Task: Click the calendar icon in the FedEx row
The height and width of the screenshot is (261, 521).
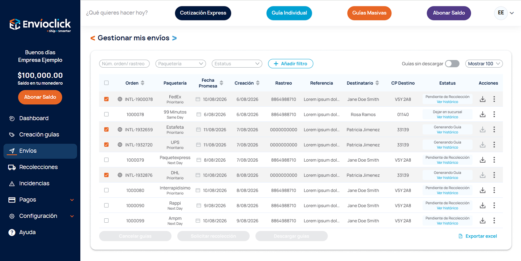Action: pyautogui.click(x=198, y=99)
